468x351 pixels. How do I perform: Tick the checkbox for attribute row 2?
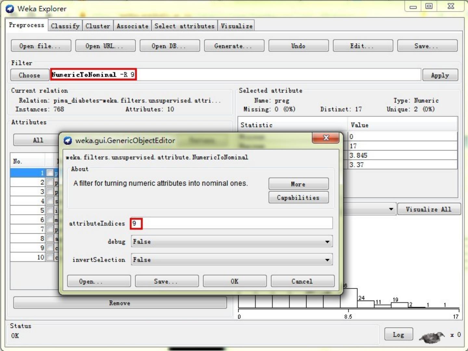point(50,182)
